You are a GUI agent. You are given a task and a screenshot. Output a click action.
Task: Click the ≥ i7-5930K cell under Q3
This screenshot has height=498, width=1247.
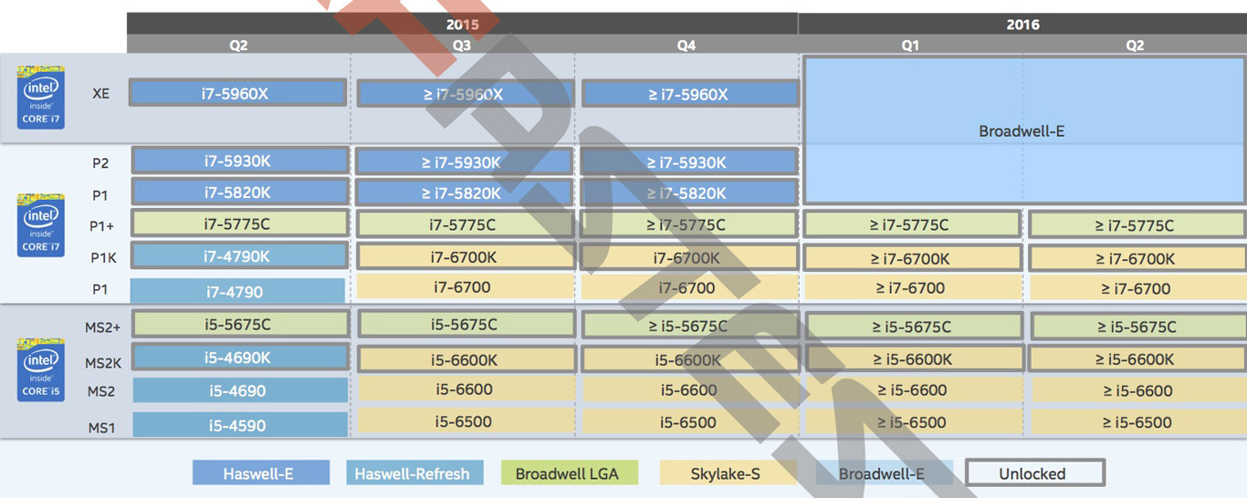[x=464, y=161]
